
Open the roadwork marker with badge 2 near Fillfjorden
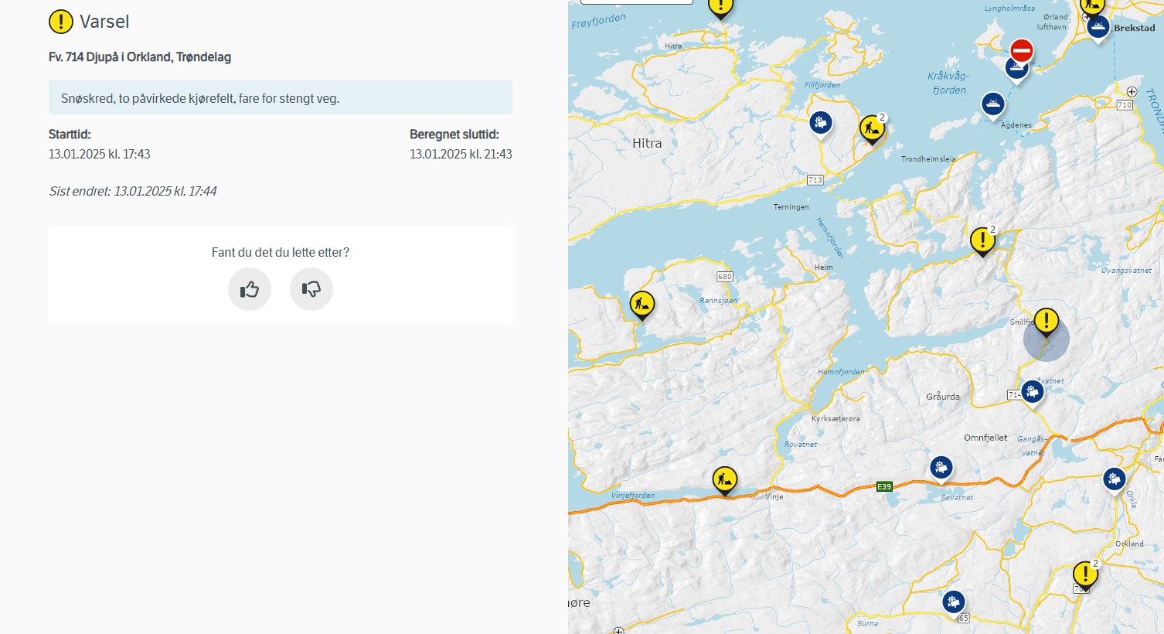click(x=872, y=128)
